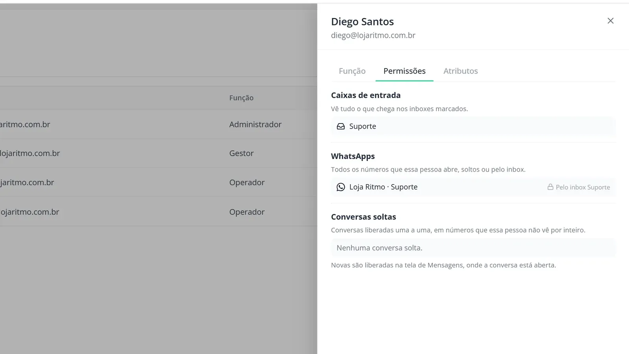Click the aritmo.com.br email cell
Image resolution: width=629 pixels, height=354 pixels.
[25, 124]
